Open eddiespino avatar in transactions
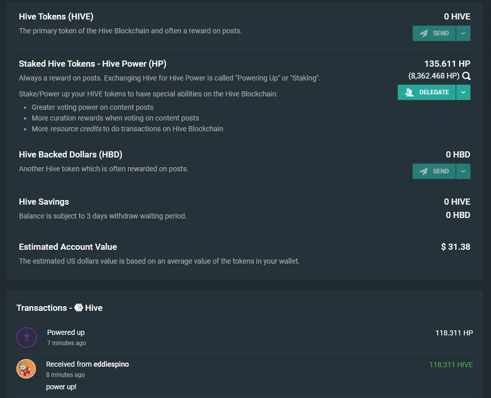 pos(26,369)
